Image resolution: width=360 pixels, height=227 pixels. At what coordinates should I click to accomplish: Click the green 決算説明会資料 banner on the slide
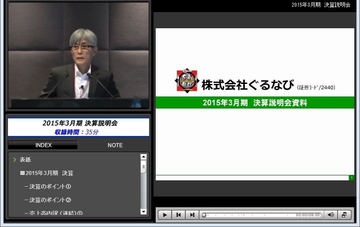pyautogui.click(x=255, y=103)
